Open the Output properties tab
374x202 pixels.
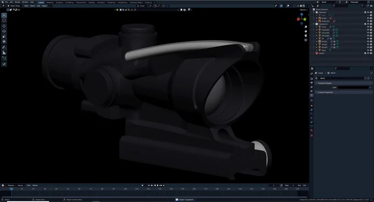311,83
